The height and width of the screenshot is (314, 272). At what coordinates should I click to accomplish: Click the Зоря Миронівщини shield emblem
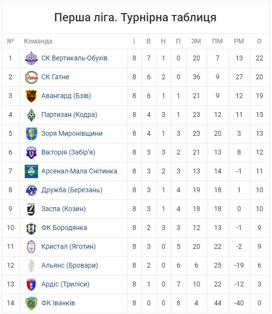31,133
